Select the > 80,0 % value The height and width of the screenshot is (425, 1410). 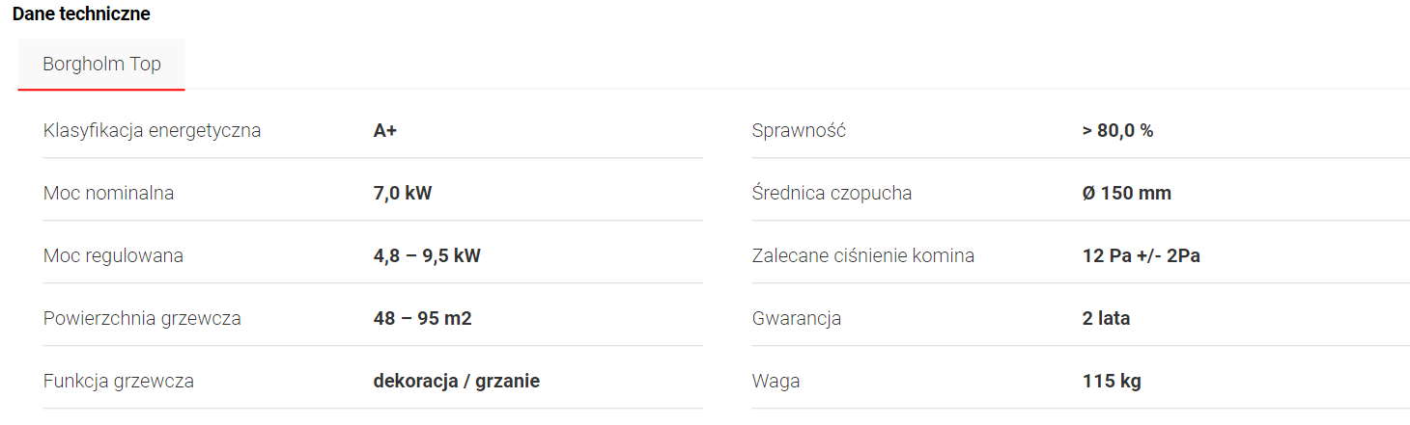coord(1117,130)
